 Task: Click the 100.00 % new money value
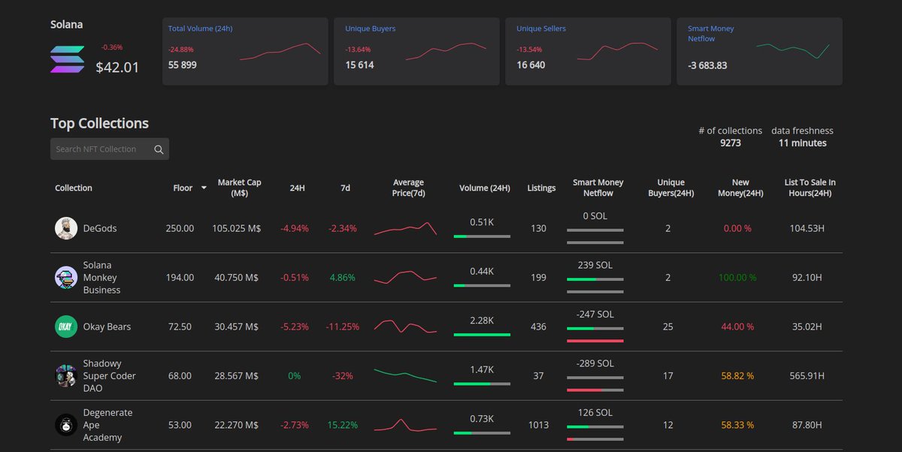click(737, 278)
